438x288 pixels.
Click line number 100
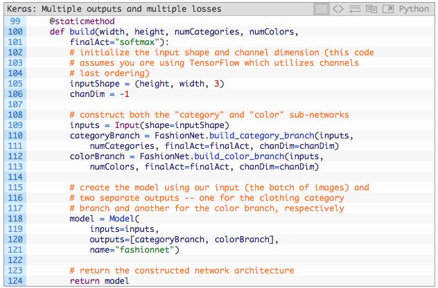[16, 32]
